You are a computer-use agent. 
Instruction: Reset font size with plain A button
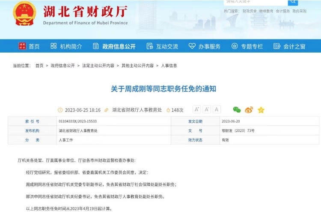click(217, 110)
